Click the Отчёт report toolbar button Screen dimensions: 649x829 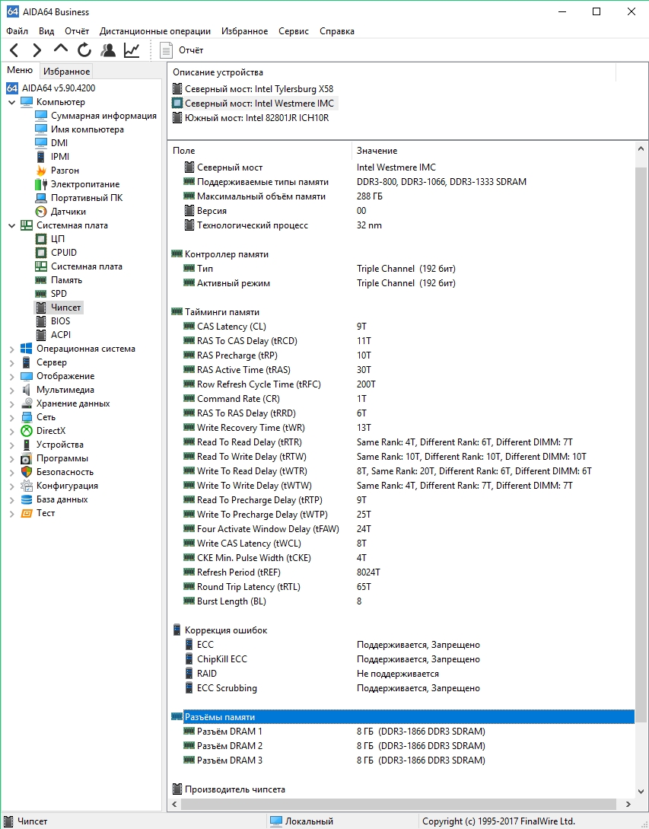click(x=182, y=50)
